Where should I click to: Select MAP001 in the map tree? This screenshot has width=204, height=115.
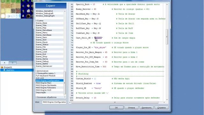coord(10,70)
